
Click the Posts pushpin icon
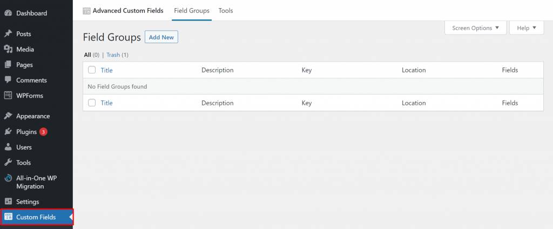8,34
